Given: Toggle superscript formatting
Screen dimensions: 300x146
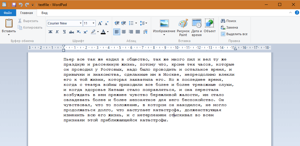Looking at the screenshot, I should [x=86, y=32].
